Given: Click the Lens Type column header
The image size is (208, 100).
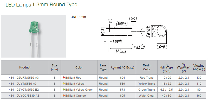Looking at the screenshot, I should click(x=103, y=67).
